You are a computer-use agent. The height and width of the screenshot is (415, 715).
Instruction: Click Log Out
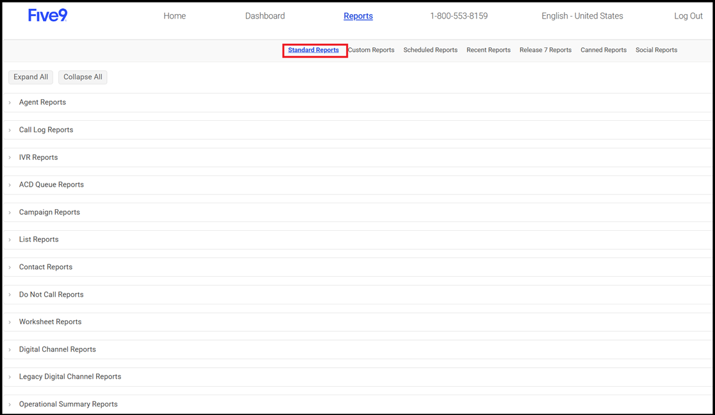(x=689, y=16)
